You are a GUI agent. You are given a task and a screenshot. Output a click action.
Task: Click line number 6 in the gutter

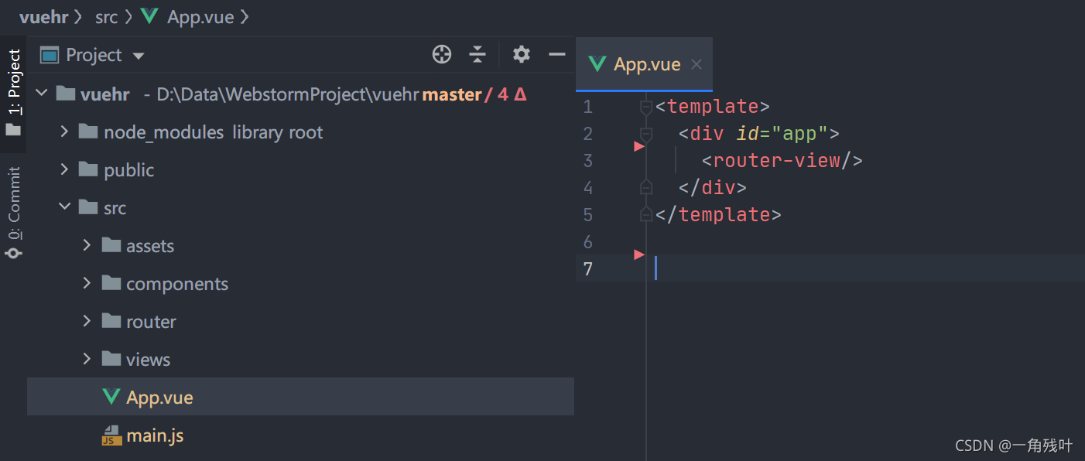tap(588, 242)
